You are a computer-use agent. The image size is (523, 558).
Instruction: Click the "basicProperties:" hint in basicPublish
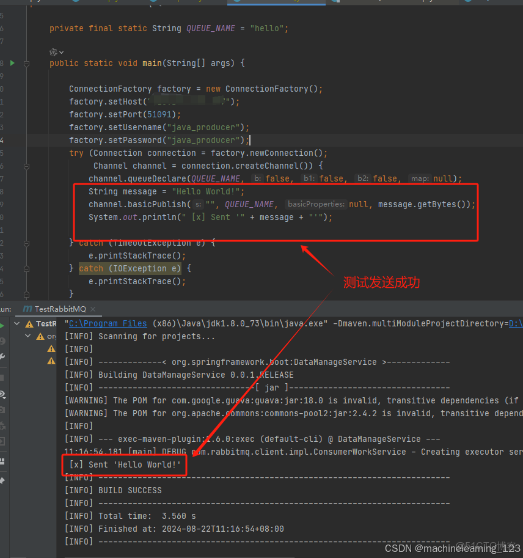pyautogui.click(x=316, y=204)
